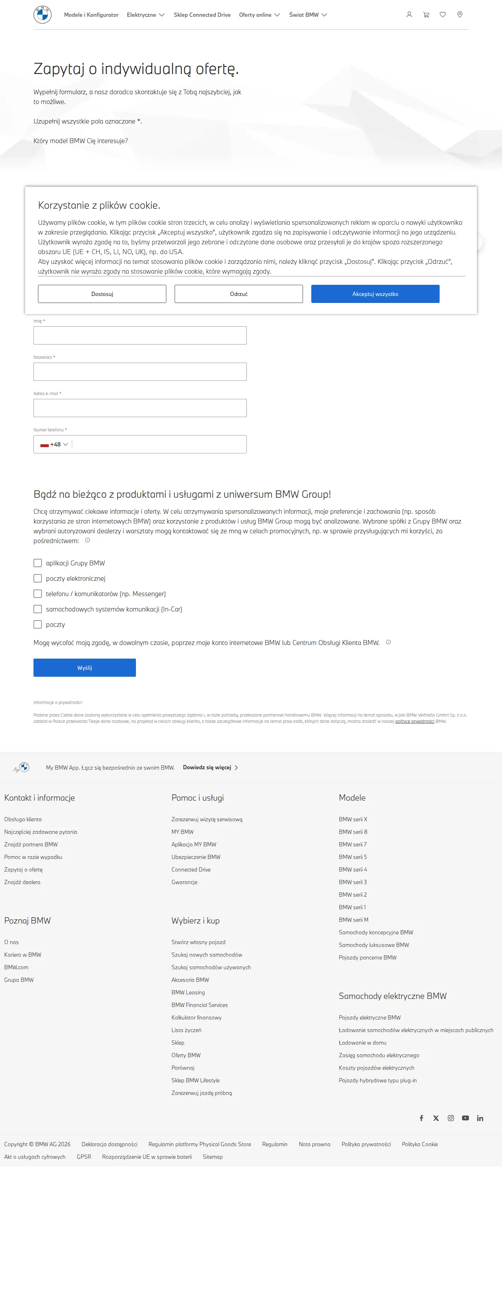Check 'samochodowych systemów komunikacji (In-Car)' checkbox
The height and width of the screenshot is (1305, 502).
pyautogui.click(x=37, y=609)
